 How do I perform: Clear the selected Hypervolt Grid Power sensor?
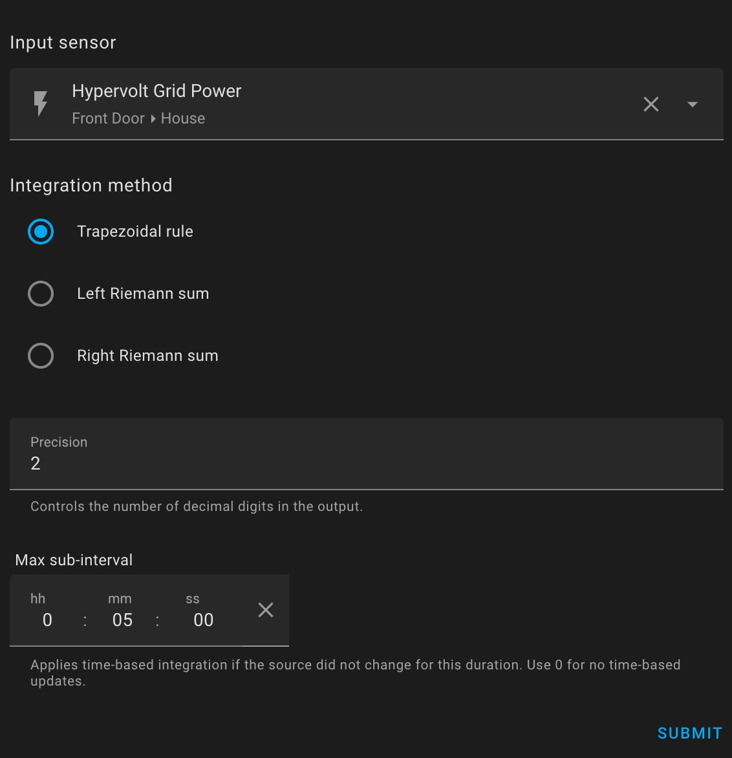(x=651, y=104)
